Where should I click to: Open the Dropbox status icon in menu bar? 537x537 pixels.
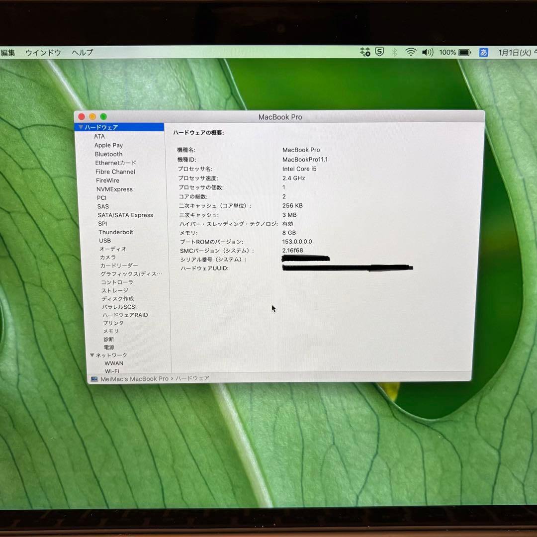click(364, 52)
